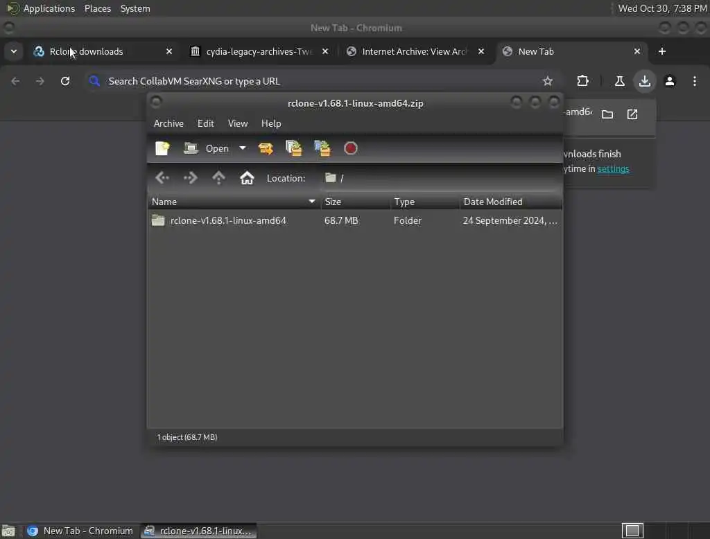
Task: Click the Location path field
Action: pos(440,178)
